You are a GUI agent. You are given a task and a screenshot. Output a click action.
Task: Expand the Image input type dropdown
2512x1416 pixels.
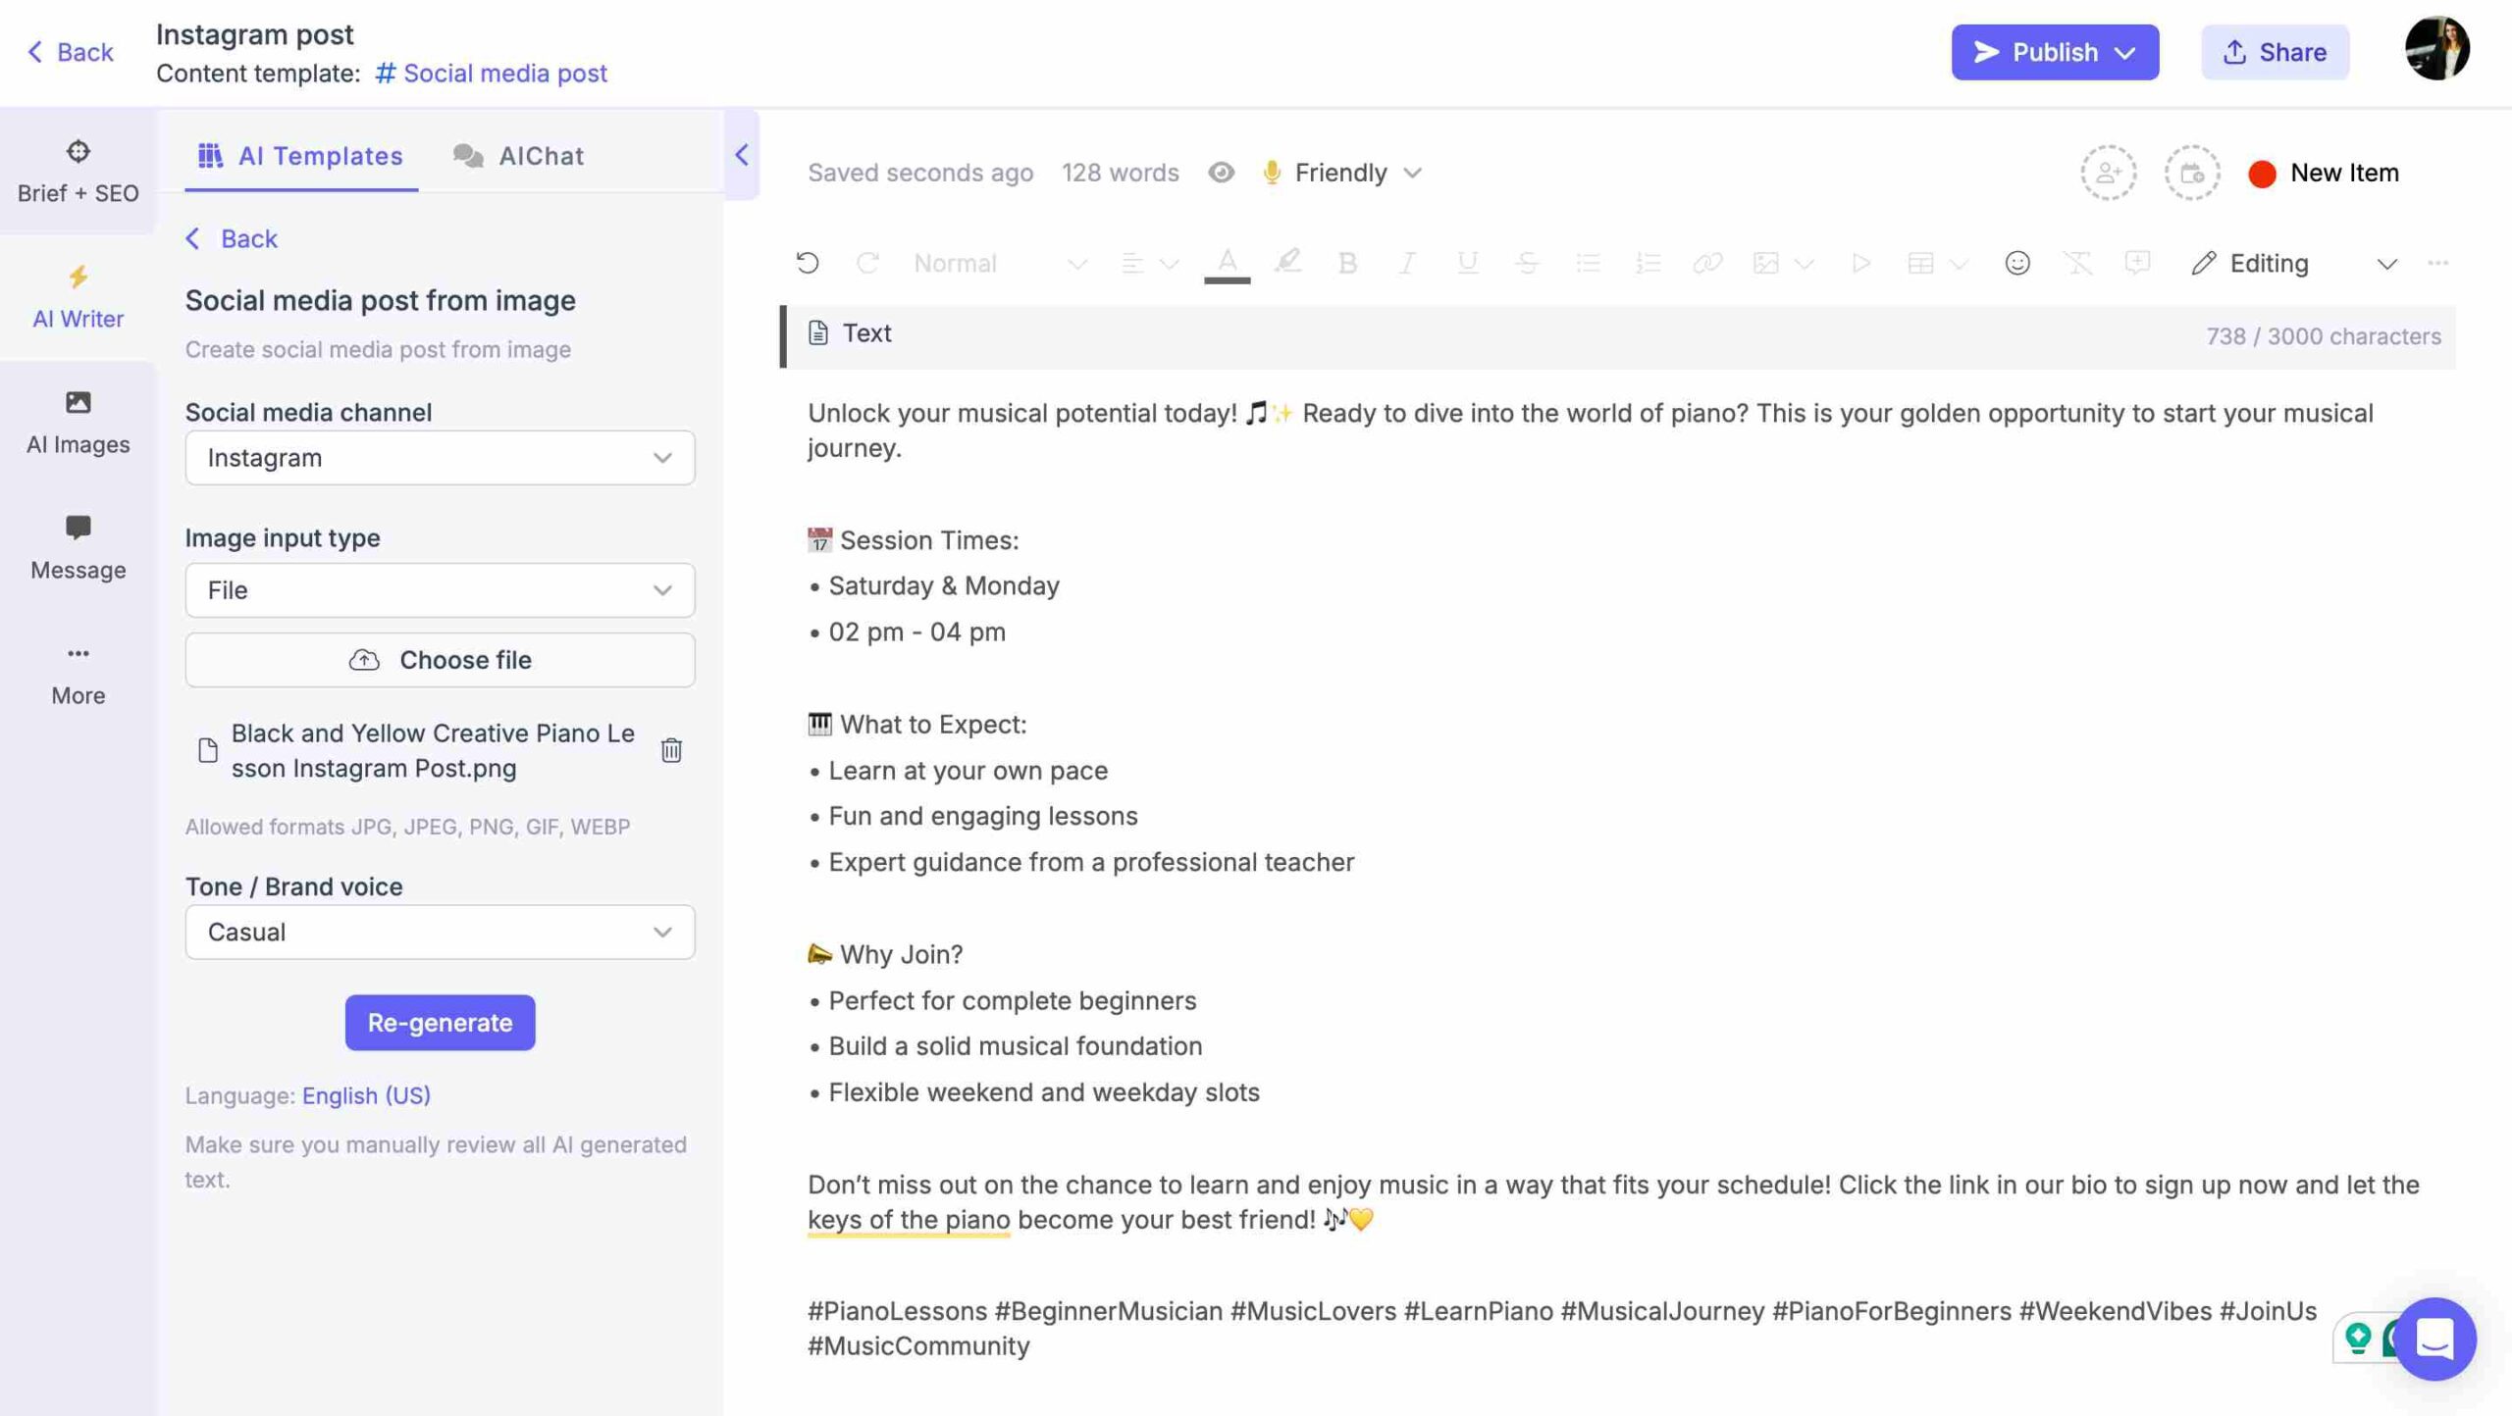(662, 590)
